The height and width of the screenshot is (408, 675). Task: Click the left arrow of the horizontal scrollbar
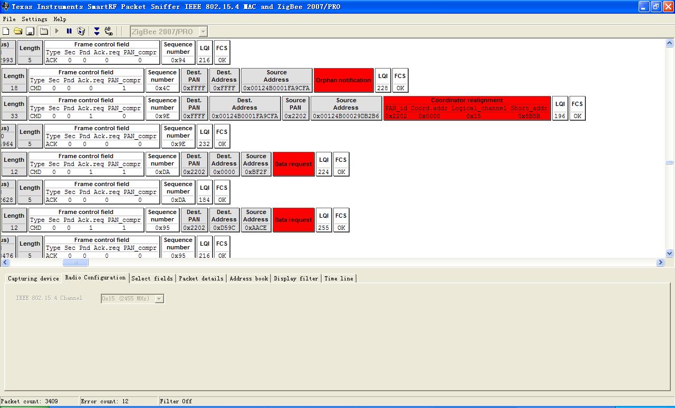tap(6, 263)
